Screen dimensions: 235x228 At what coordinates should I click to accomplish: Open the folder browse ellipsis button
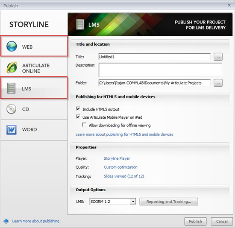pos(218,83)
